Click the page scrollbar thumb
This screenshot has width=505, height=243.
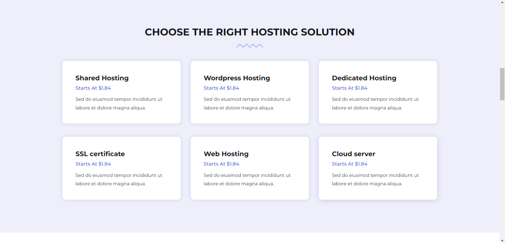(502, 81)
